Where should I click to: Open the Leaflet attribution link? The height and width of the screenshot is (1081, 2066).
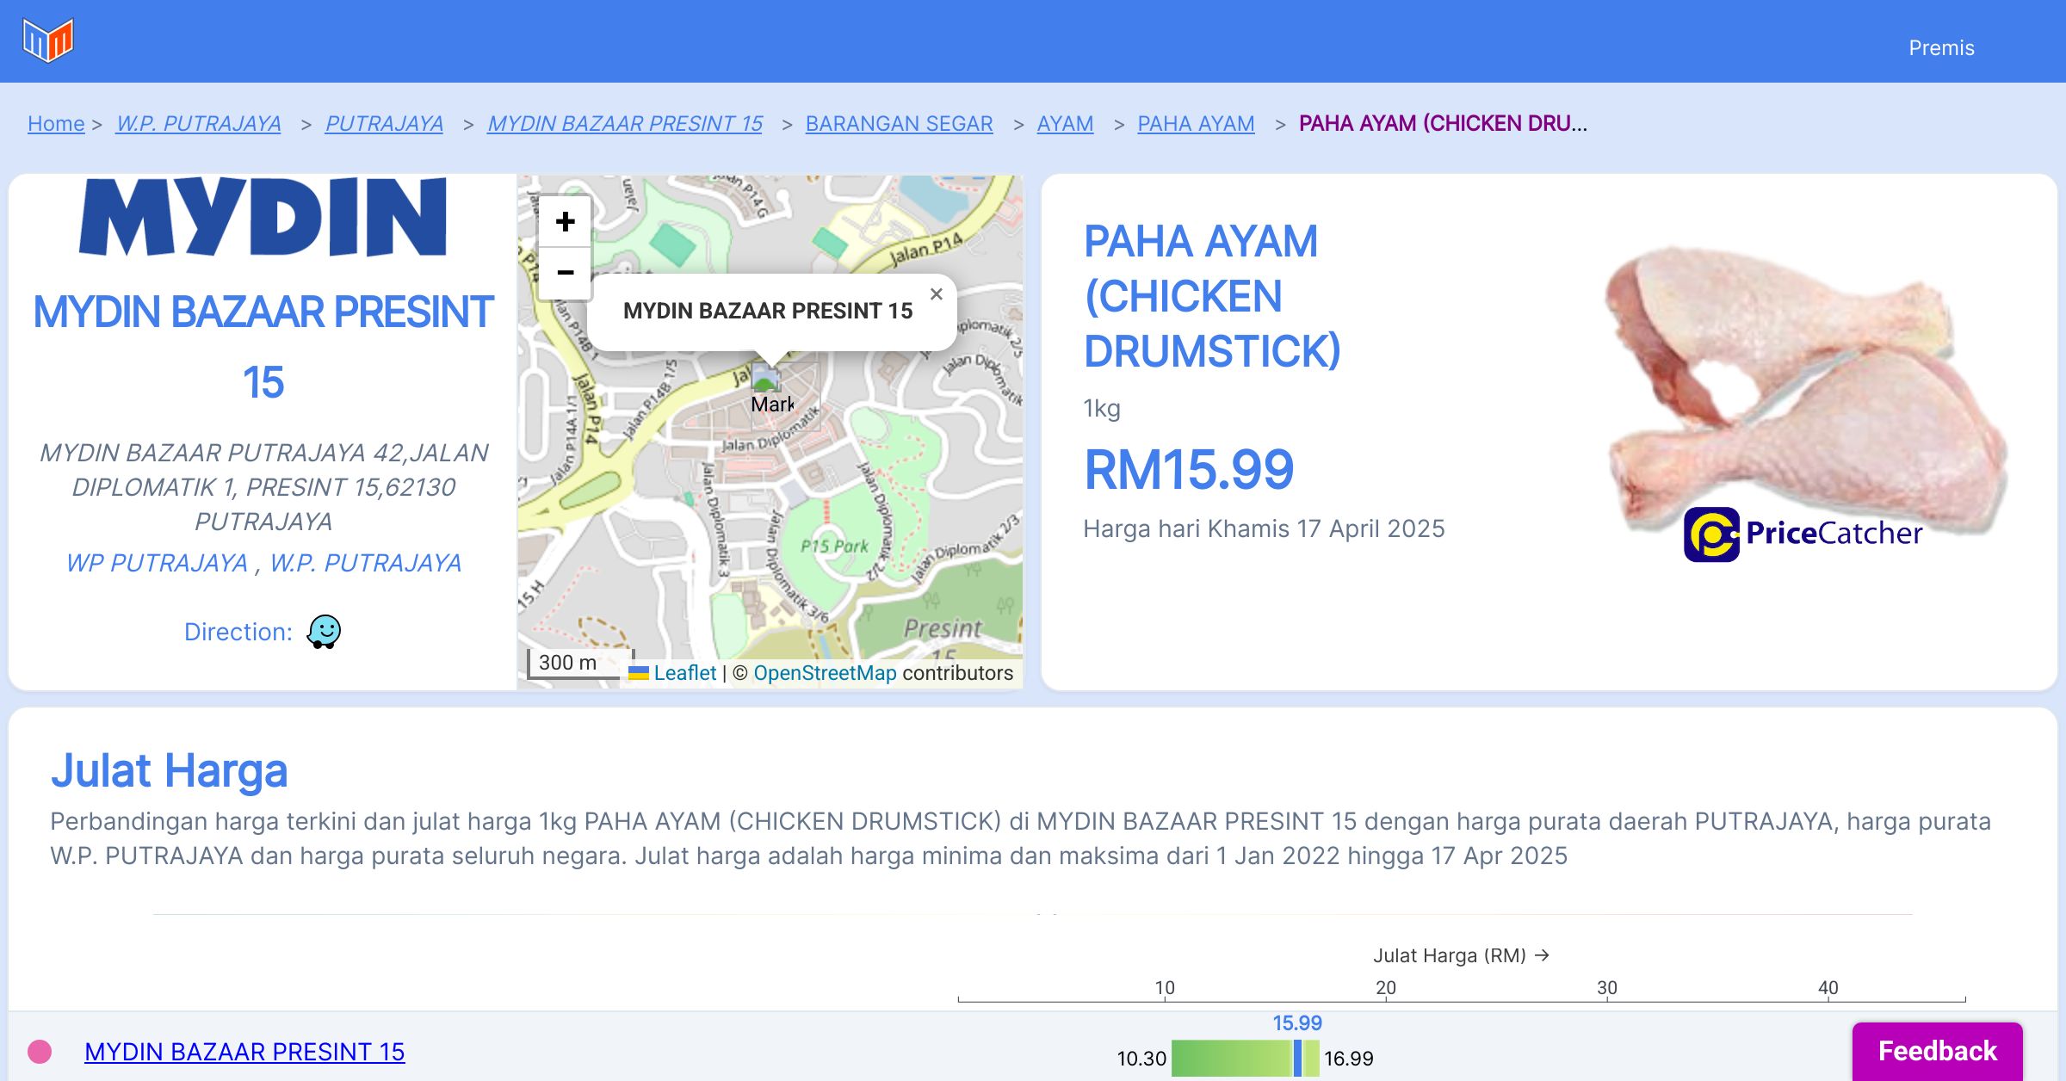684,673
